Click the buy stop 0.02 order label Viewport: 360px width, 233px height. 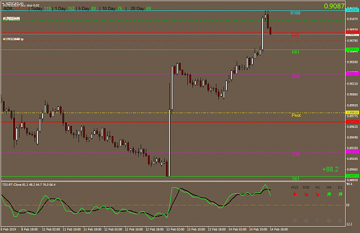coord(21,6)
